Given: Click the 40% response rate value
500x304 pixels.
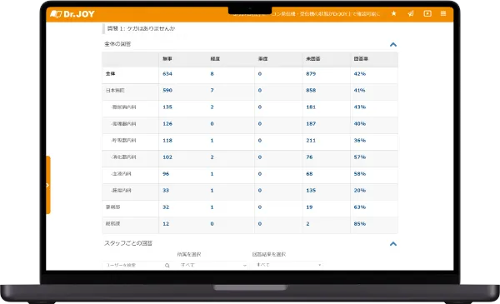Looking at the screenshot, I should pos(360,124).
